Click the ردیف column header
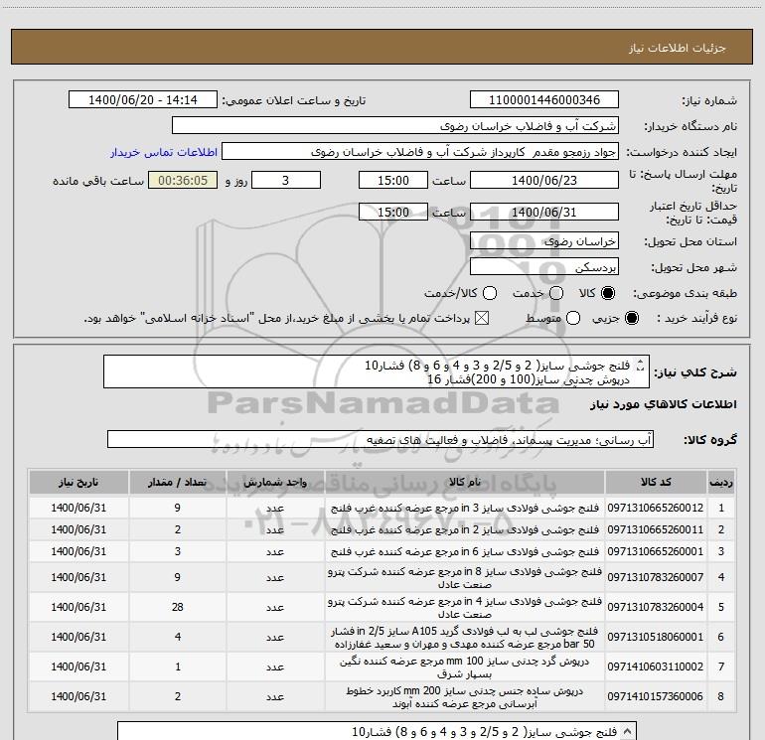 click(721, 482)
